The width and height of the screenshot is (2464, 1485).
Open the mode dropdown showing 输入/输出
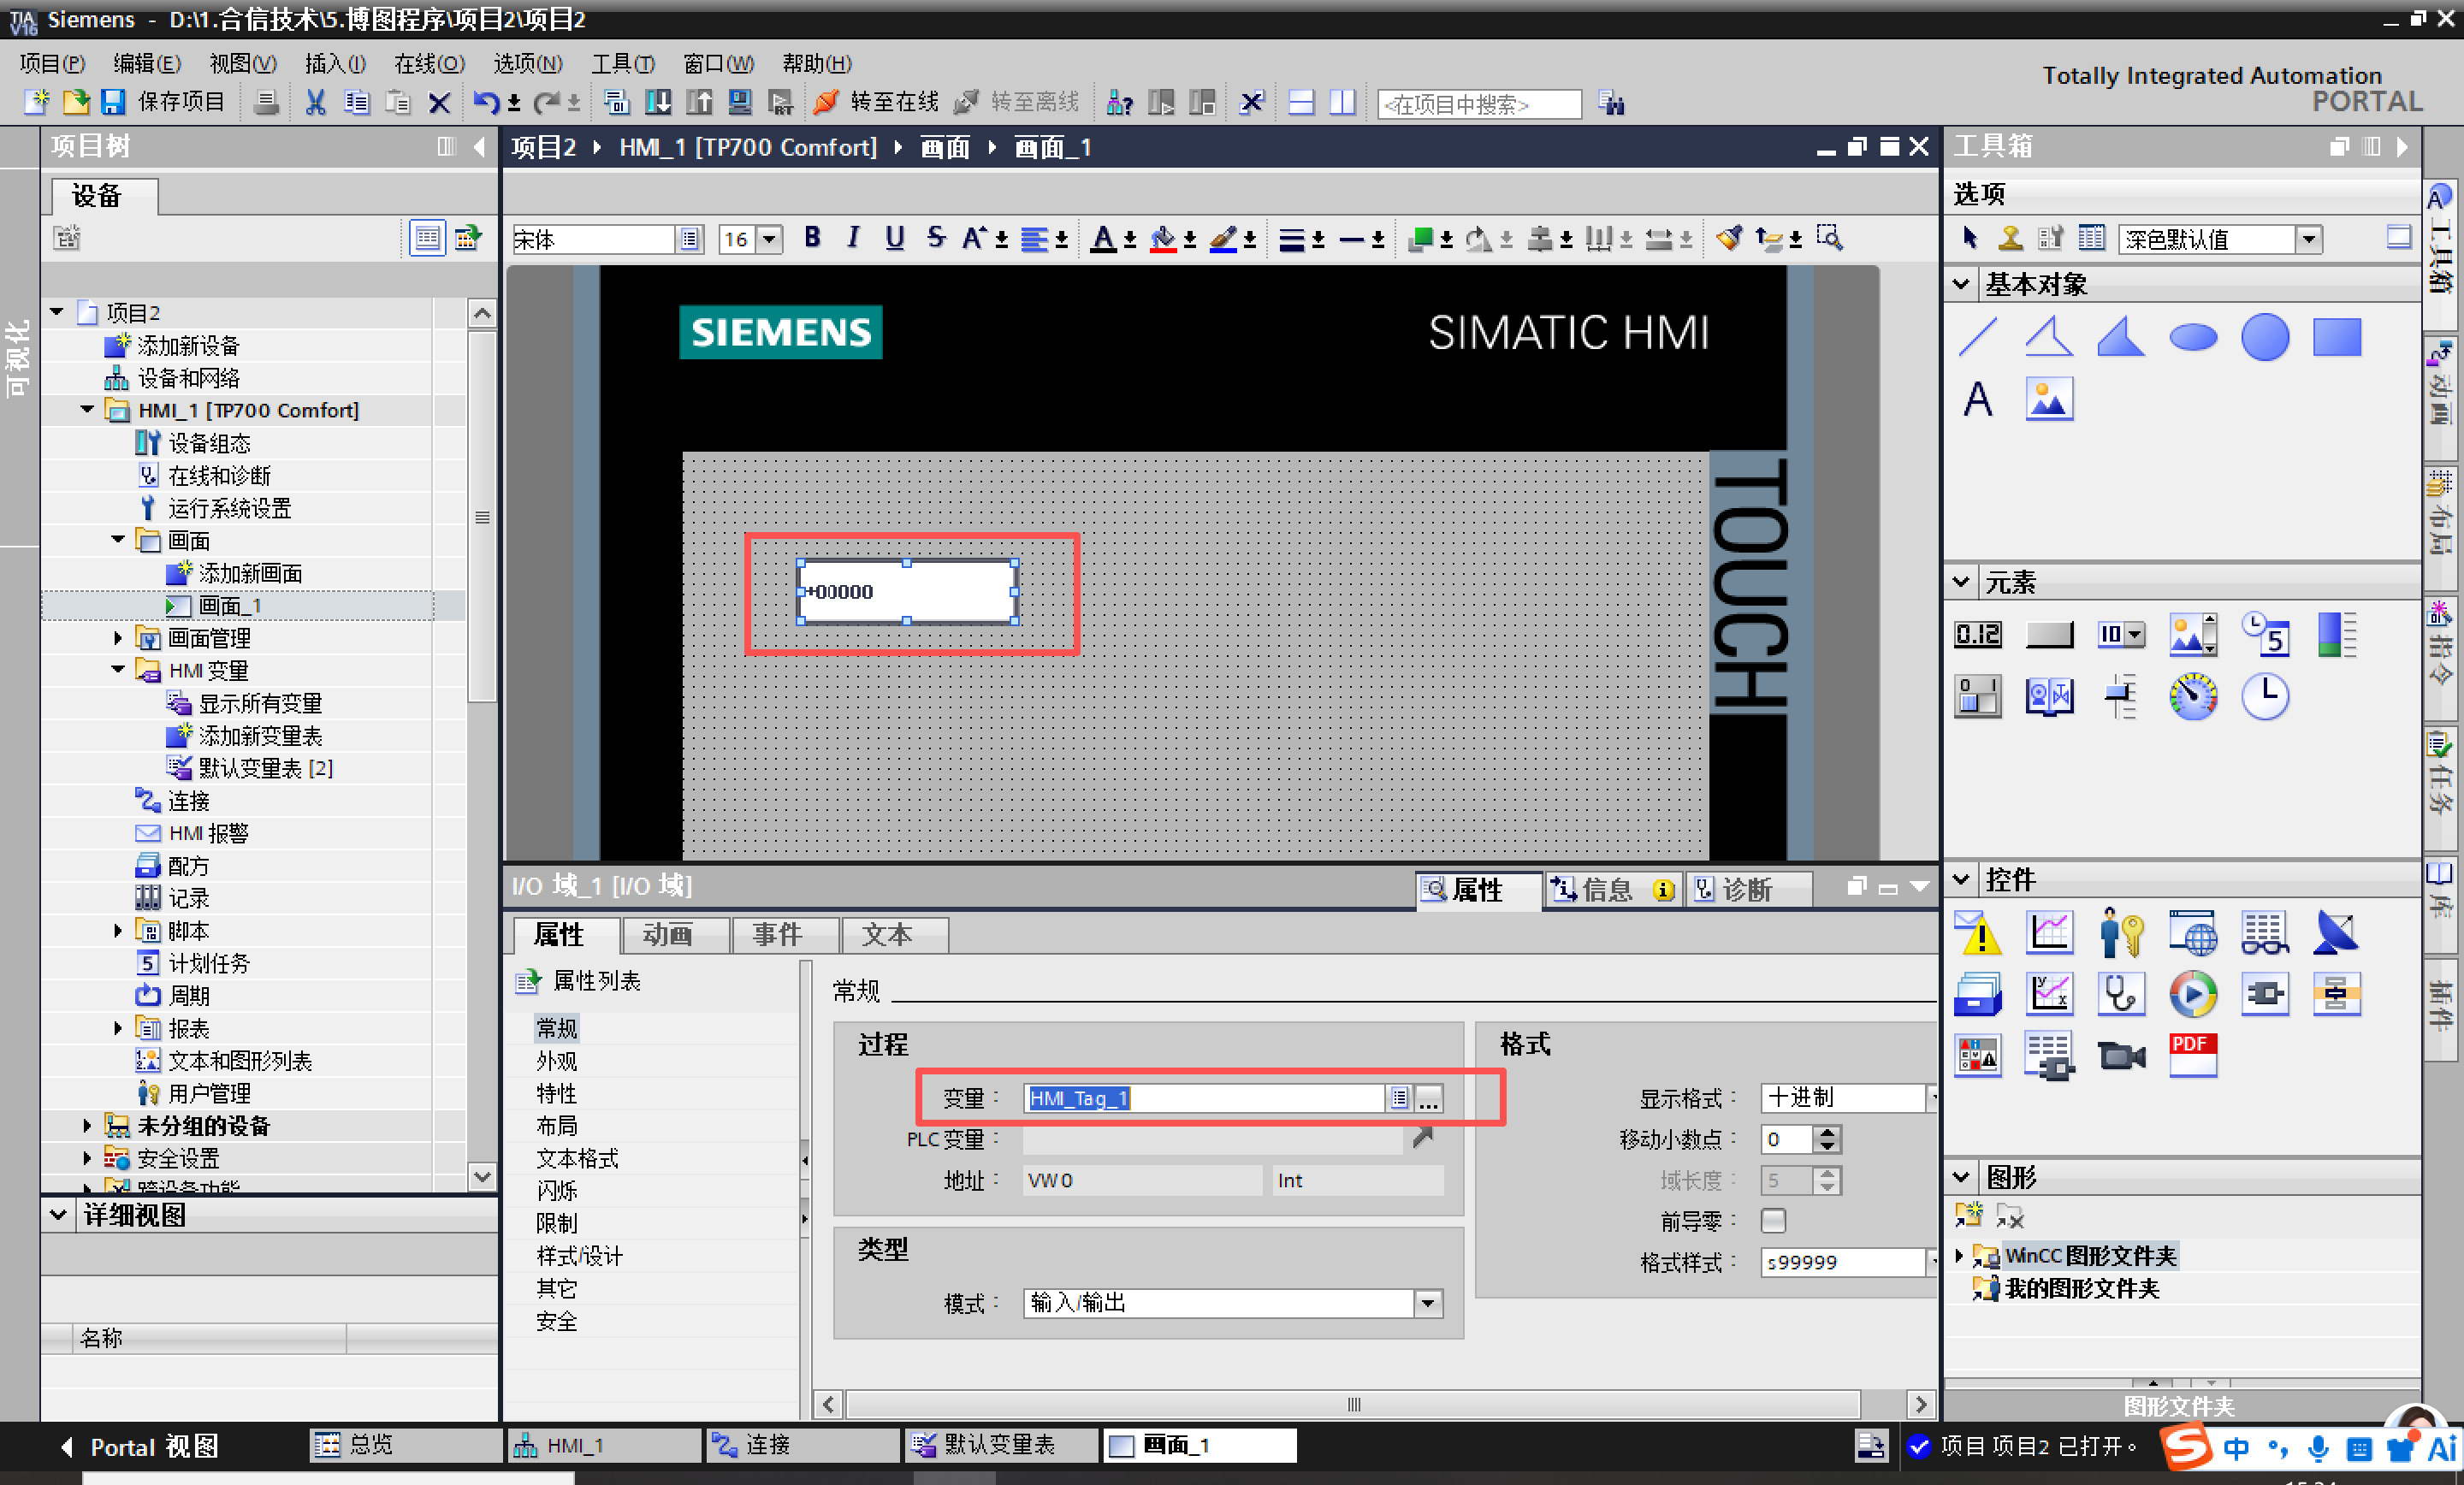click(x=1427, y=1302)
